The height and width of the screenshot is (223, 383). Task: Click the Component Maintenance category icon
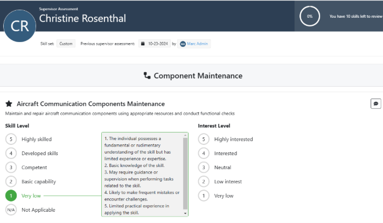[147, 76]
